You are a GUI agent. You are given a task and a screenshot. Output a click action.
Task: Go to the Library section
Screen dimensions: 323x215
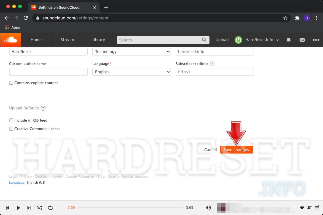[x=98, y=40]
